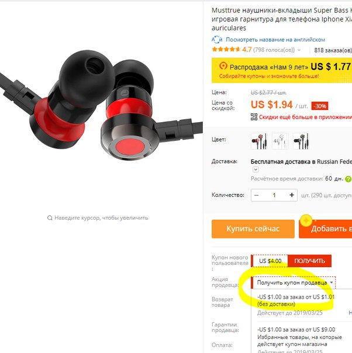Open the "Получить купон продавца" dropdown

293,282
